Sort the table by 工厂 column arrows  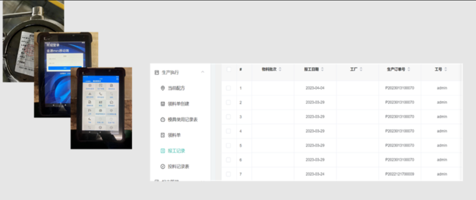tap(360, 69)
